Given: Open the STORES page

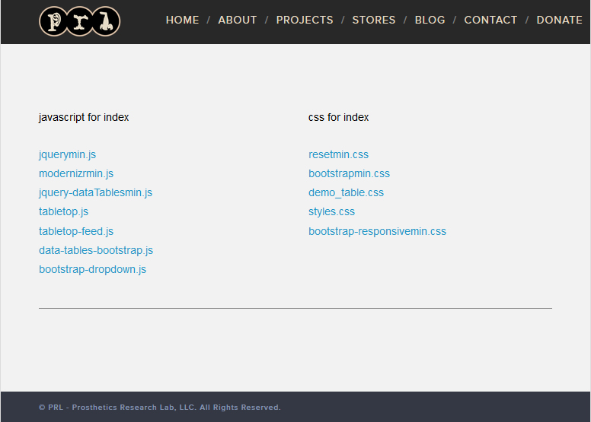Looking at the screenshot, I should coord(374,20).
